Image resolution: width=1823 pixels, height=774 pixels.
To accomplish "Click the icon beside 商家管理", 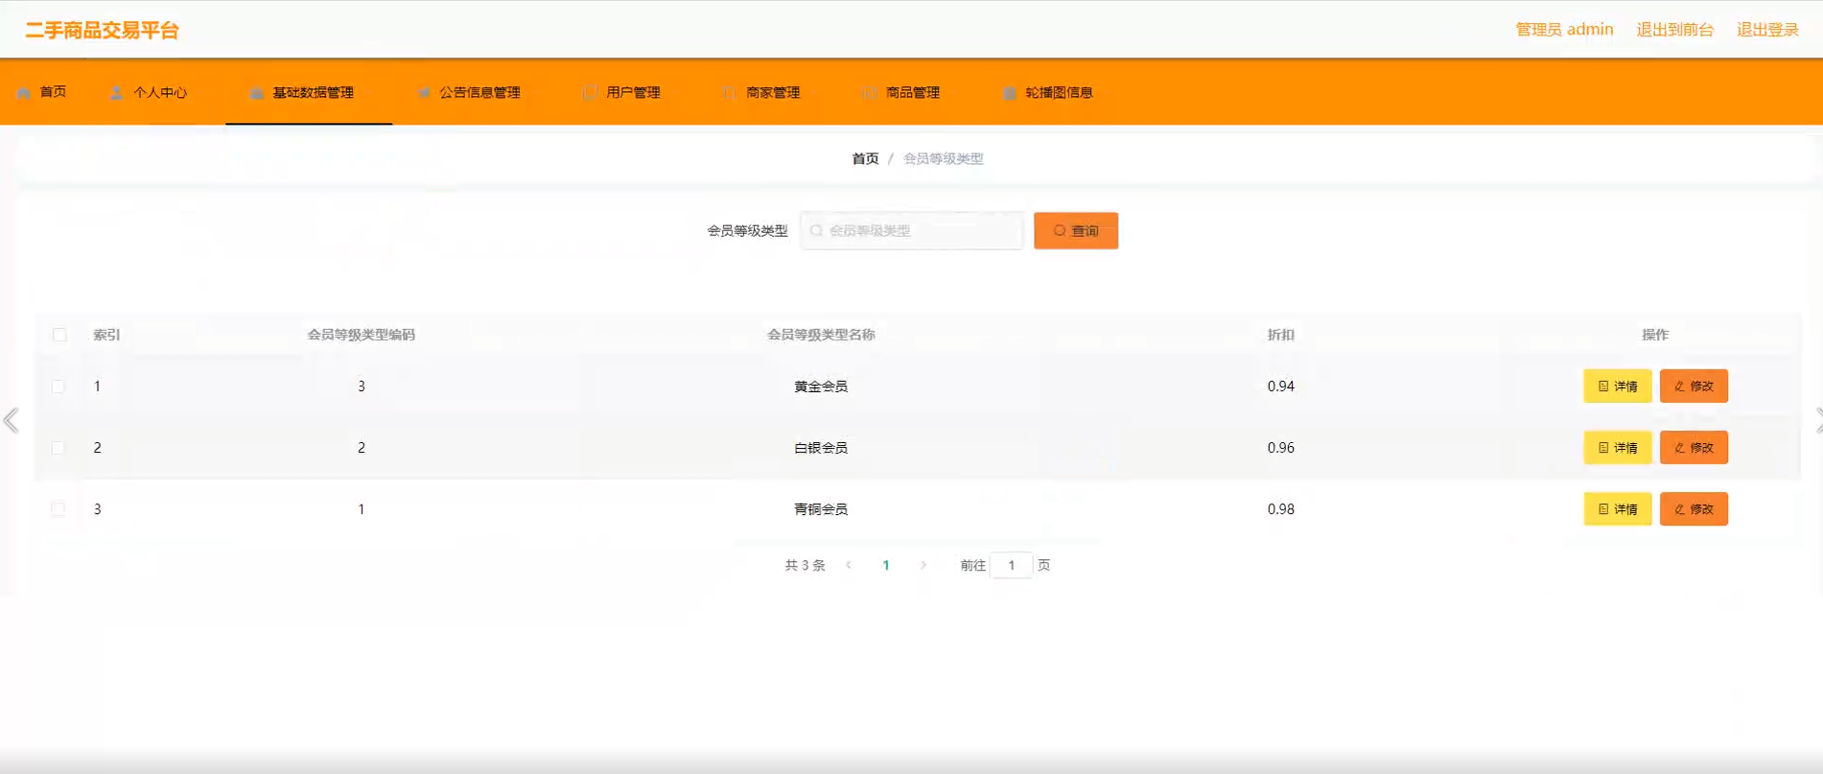I will [x=730, y=93].
